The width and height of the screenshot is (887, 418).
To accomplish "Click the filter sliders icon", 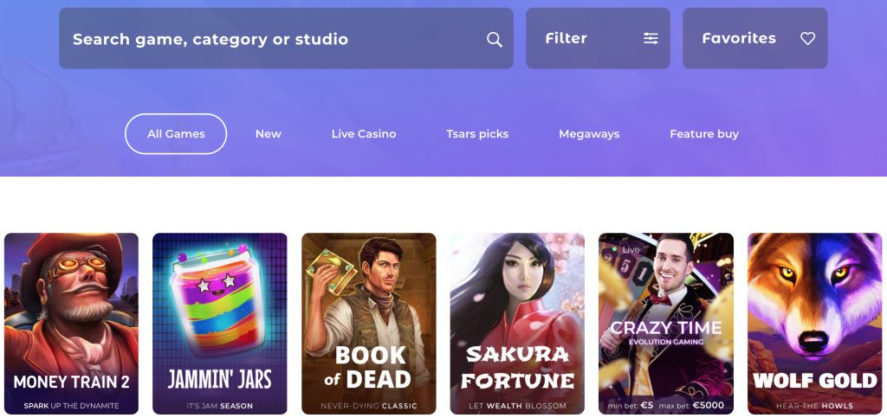I will [651, 38].
